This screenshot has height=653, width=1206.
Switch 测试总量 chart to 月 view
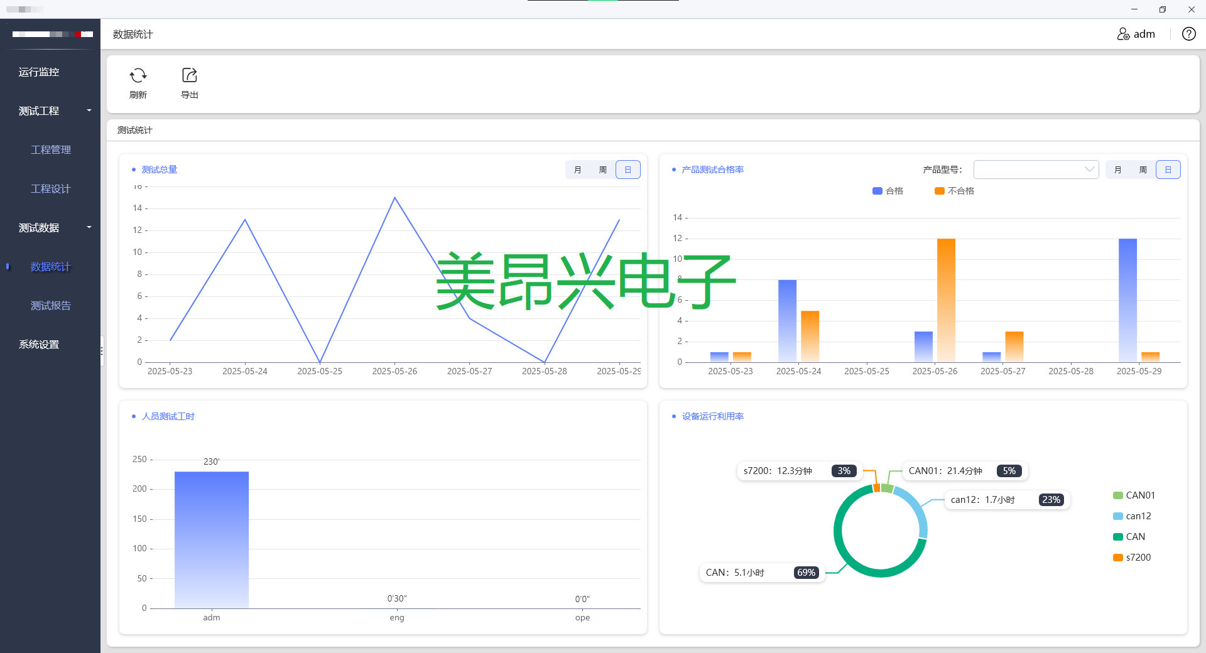[x=577, y=170]
